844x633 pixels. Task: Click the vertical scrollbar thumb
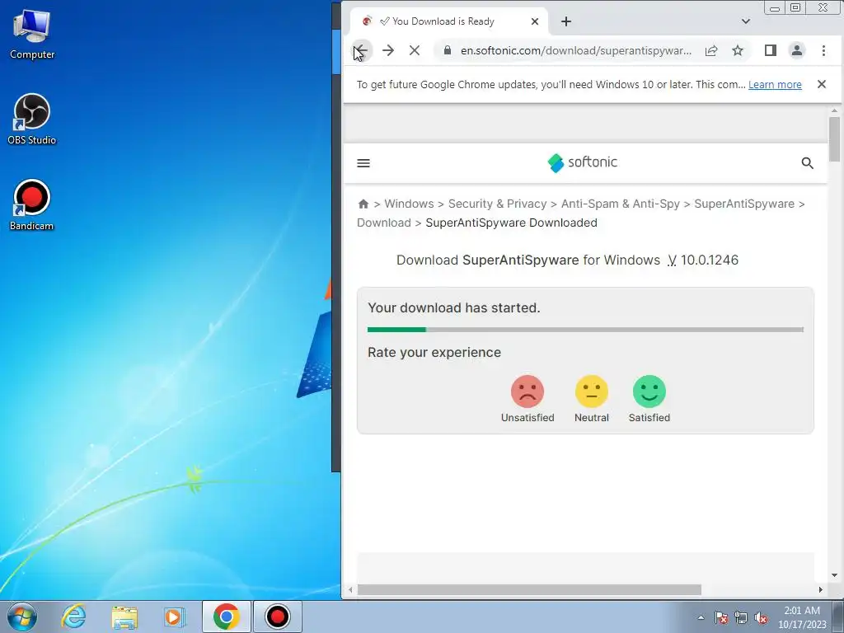point(834,138)
